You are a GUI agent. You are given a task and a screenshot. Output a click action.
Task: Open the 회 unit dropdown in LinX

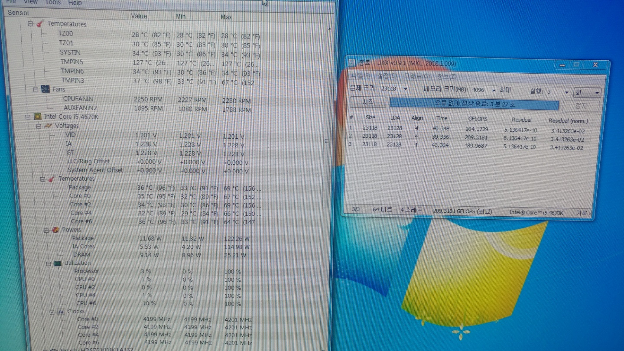[x=587, y=93]
